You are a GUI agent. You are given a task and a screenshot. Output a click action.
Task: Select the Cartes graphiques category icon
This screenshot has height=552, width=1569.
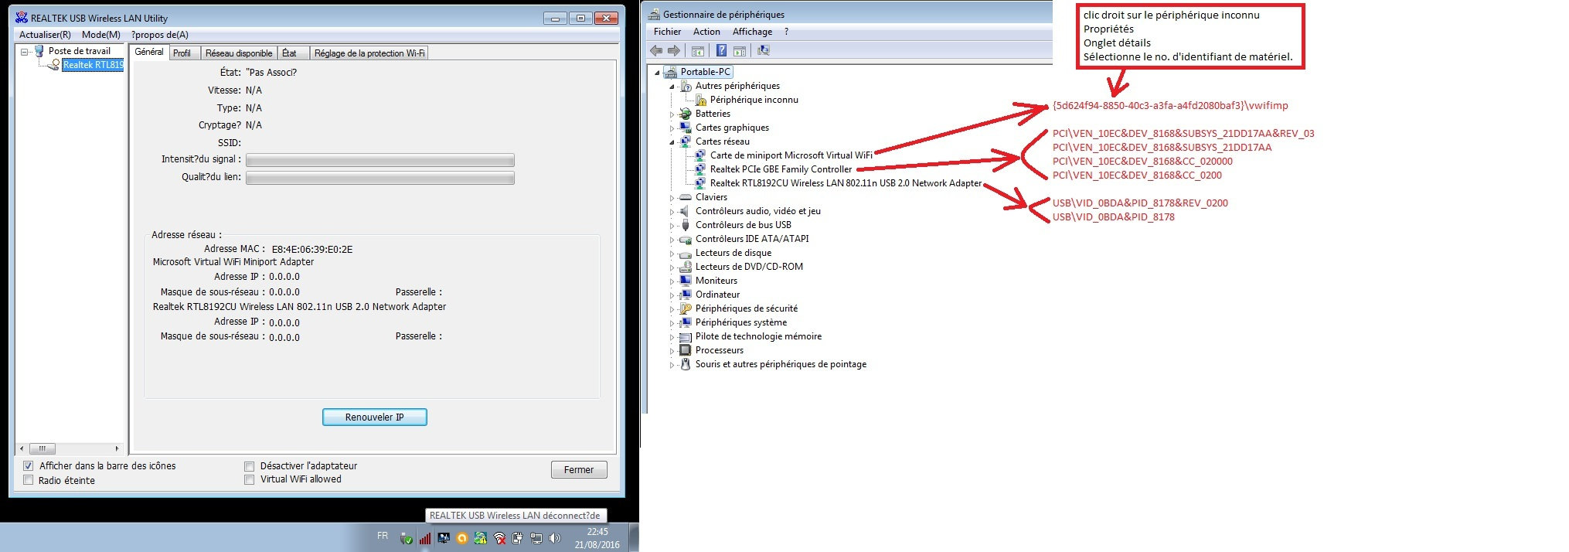point(686,128)
